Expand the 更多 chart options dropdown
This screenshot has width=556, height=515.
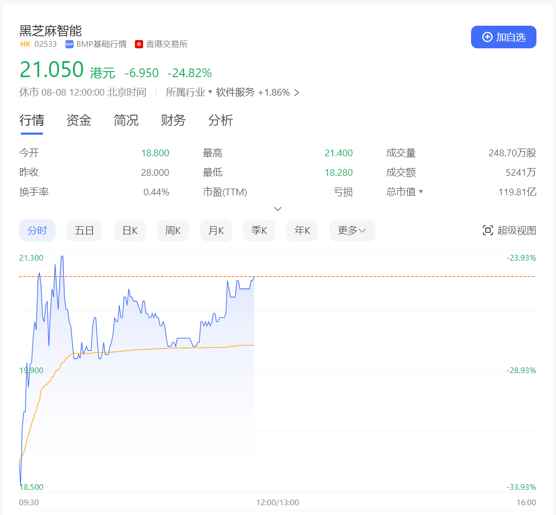[352, 230]
